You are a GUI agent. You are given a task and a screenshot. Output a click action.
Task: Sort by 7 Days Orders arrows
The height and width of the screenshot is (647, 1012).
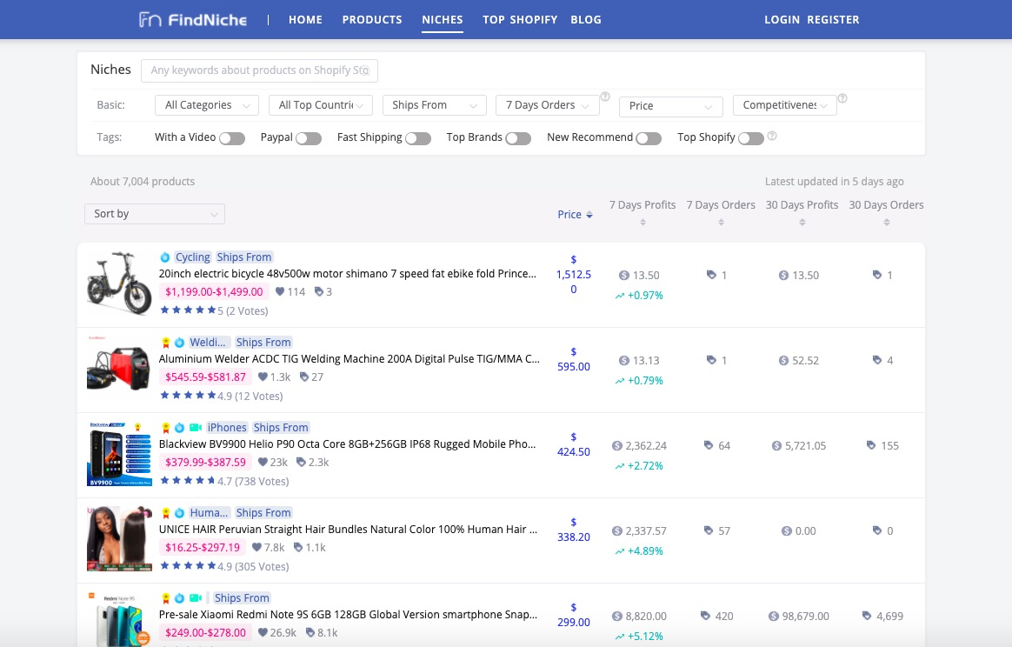tap(721, 222)
